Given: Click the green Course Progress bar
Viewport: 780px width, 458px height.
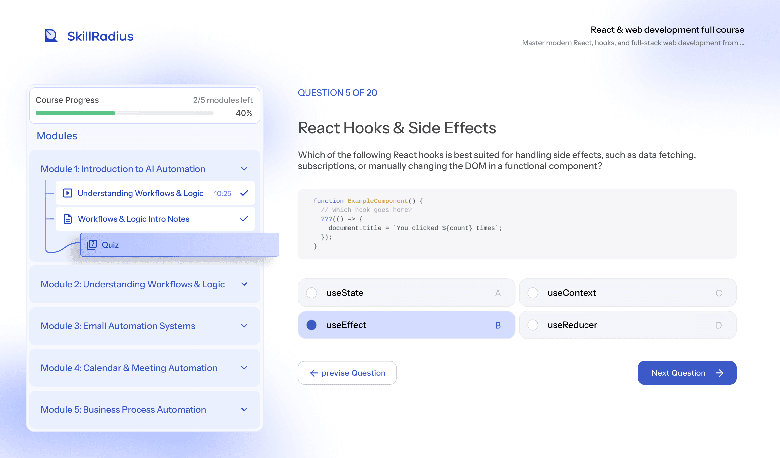Looking at the screenshot, I should 75,113.
